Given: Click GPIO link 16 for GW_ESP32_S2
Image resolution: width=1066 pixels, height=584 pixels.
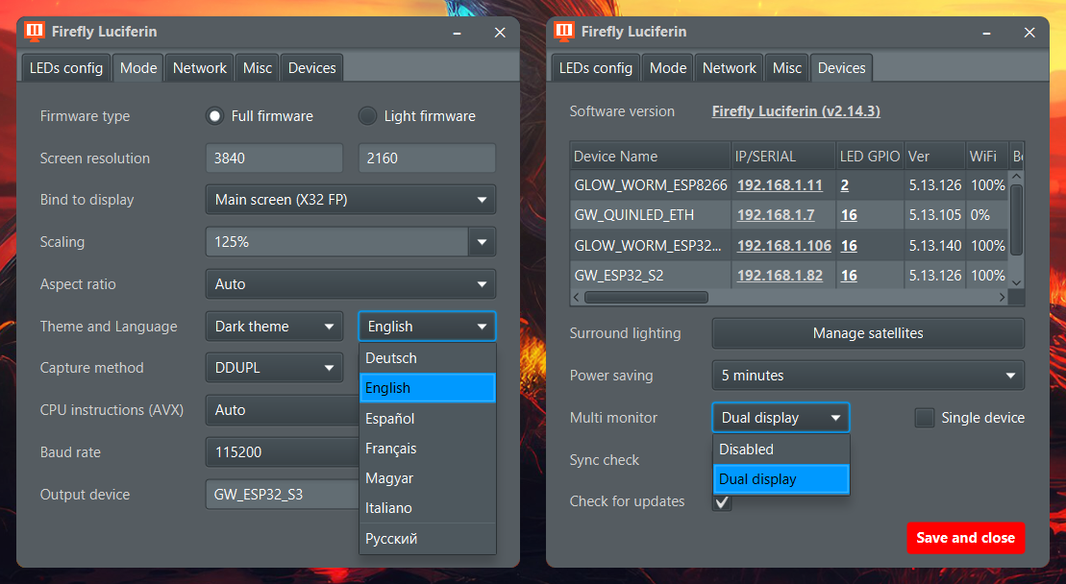Looking at the screenshot, I should (x=849, y=276).
